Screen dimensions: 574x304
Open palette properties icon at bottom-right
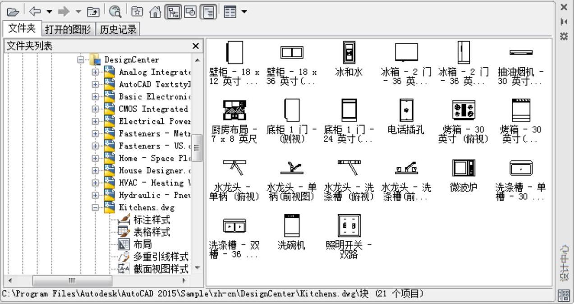(x=564, y=296)
